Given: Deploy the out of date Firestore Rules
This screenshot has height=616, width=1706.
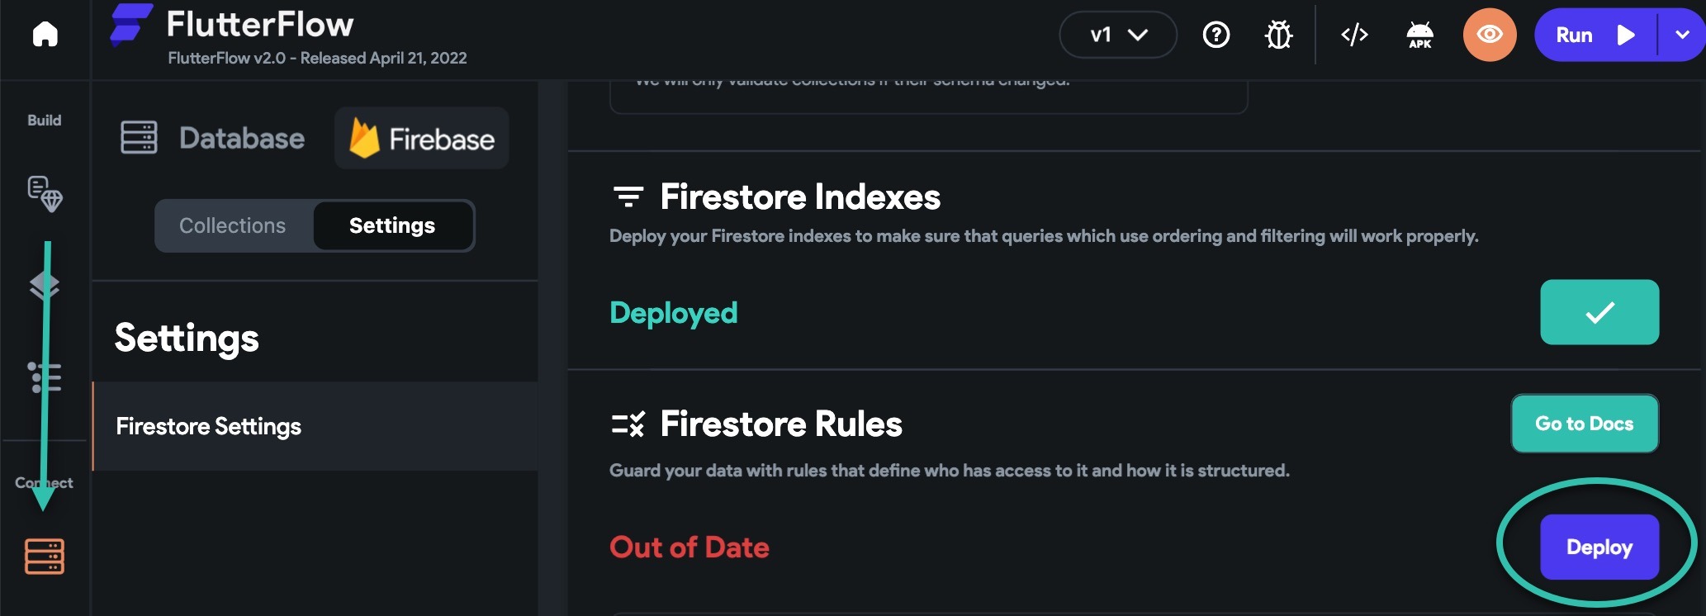Looking at the screenshot, I should pos(1599,547).
